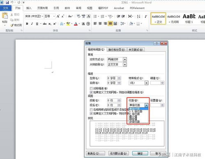Click the Set as Default button
This screenshot has width=205, height=159.
tap(119, 153)
